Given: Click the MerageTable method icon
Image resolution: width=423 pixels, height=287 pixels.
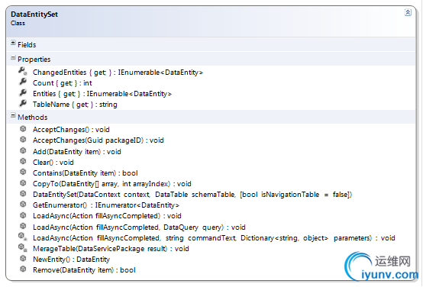Looking at the screenshot, I should pos(22,247).
